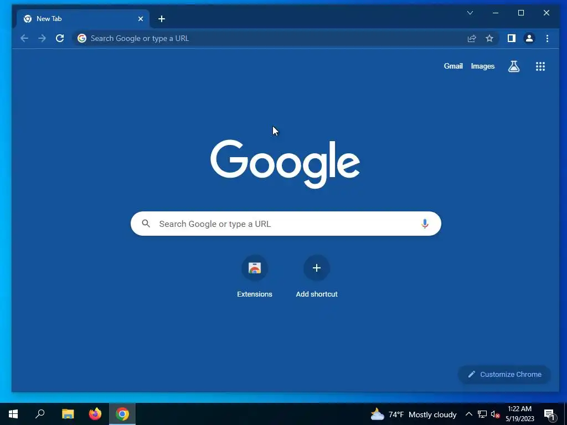The height and width of the screenshot is (425, 567).
Task: Minimize the Chrome window
Action: [x=496, y=13]
